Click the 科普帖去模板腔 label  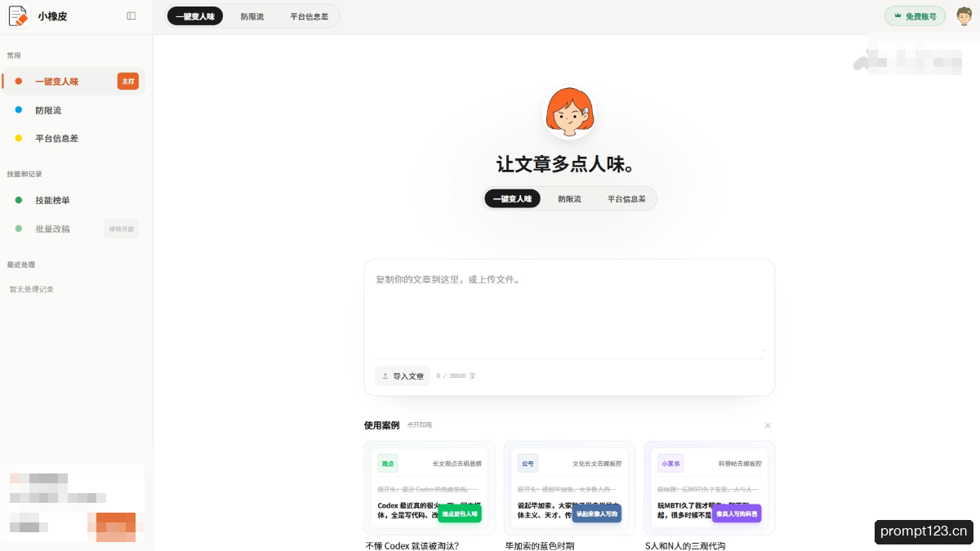[740, 464]
